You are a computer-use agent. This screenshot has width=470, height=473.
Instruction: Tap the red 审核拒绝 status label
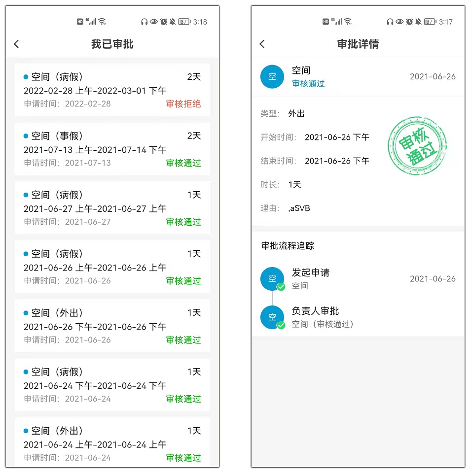coord(183,104)
